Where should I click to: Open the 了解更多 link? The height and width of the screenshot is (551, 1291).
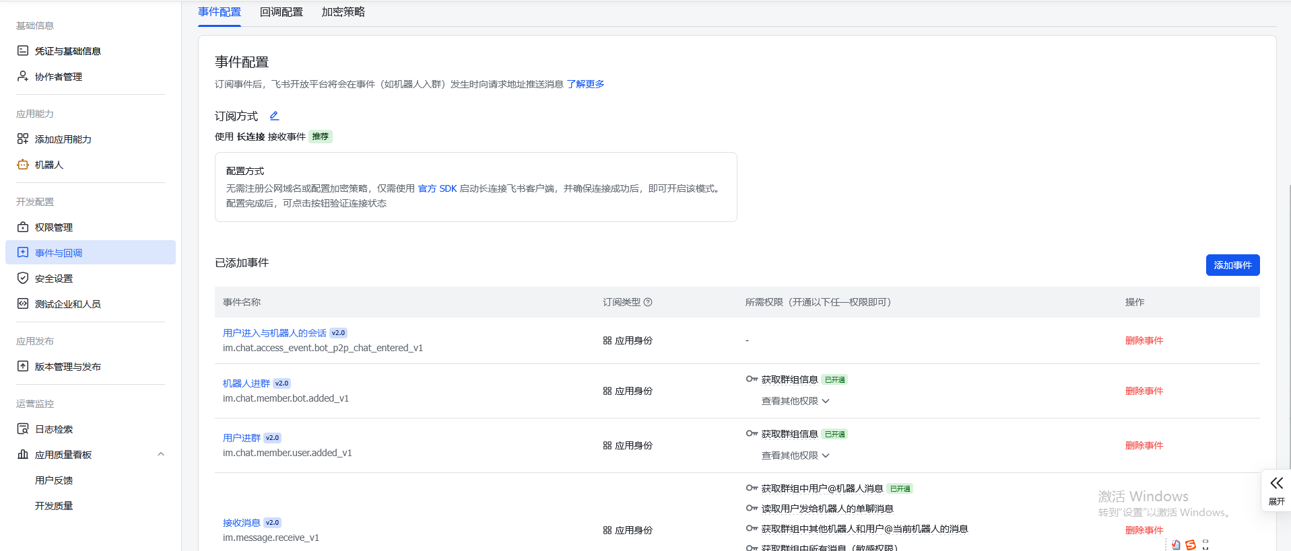point(585,84)
